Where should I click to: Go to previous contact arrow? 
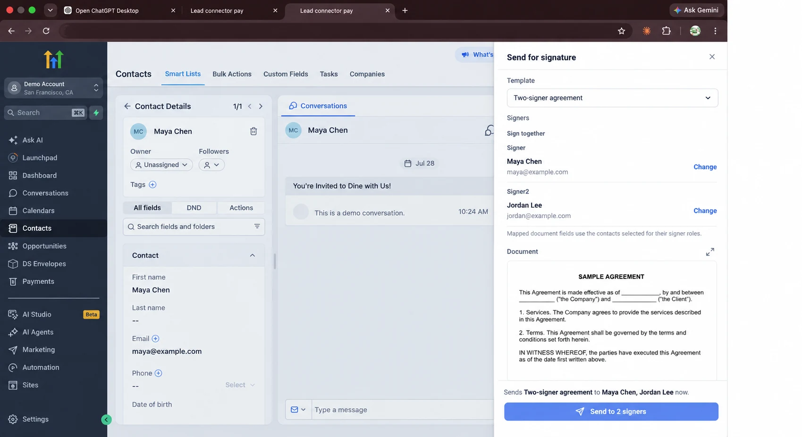250,106
